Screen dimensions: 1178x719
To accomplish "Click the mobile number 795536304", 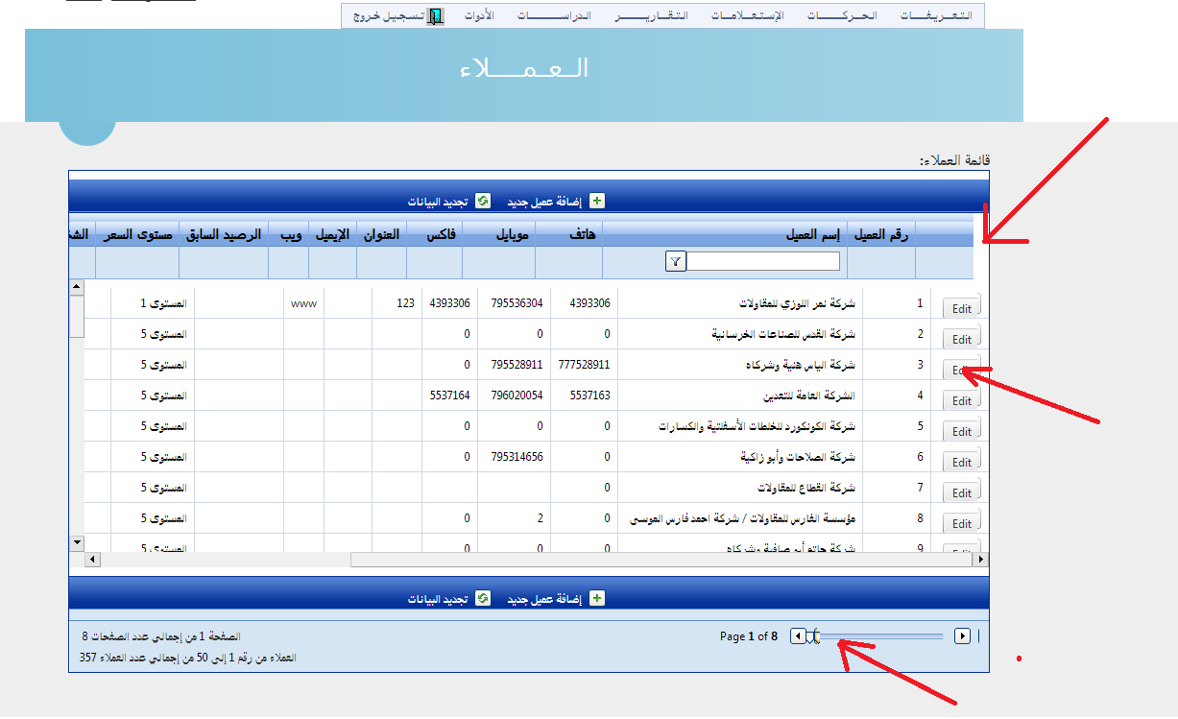I will tap(517, 303).
